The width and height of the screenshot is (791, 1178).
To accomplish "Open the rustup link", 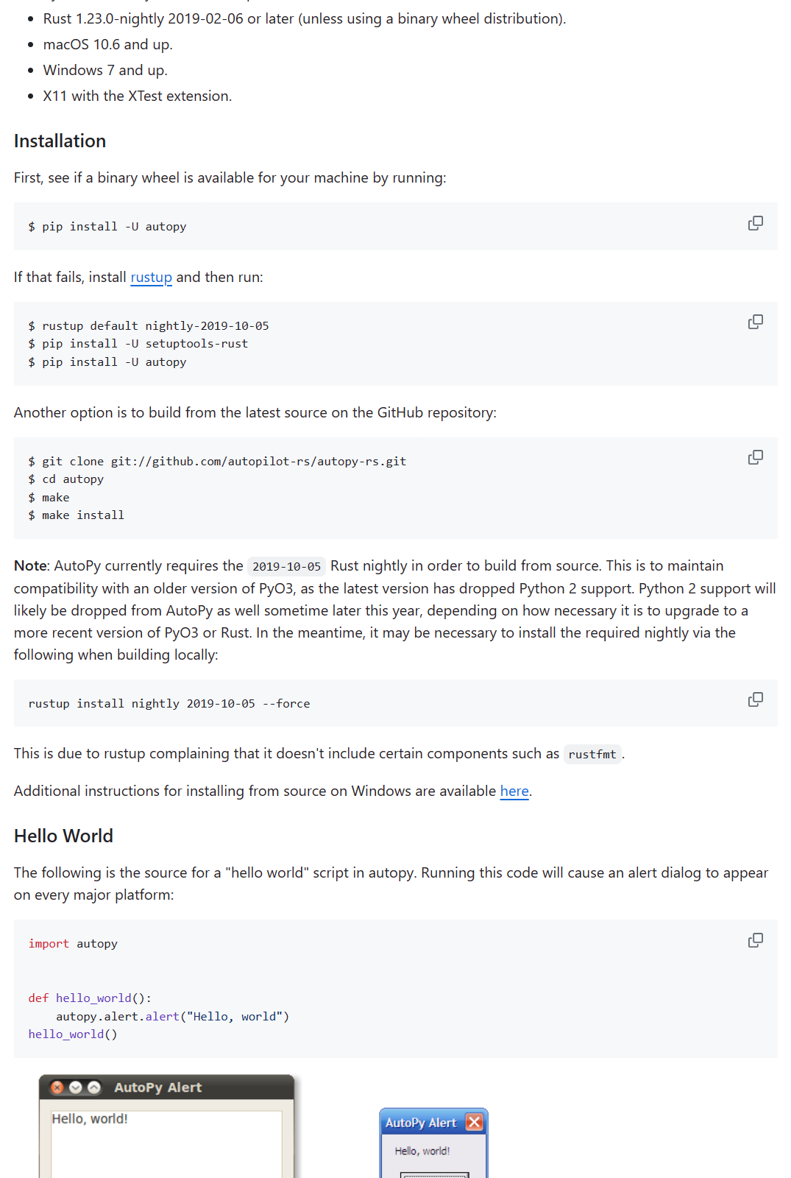I will click(151, 277).
